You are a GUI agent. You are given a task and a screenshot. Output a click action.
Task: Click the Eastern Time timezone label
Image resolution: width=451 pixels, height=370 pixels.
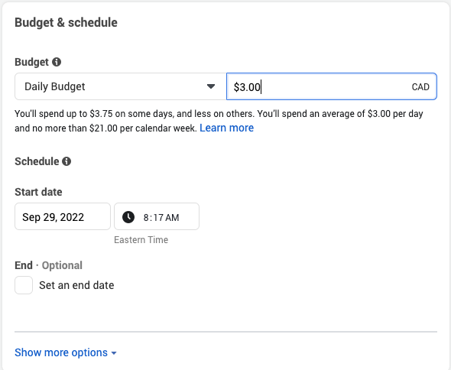pyautogui.click(x=141, y=240)
